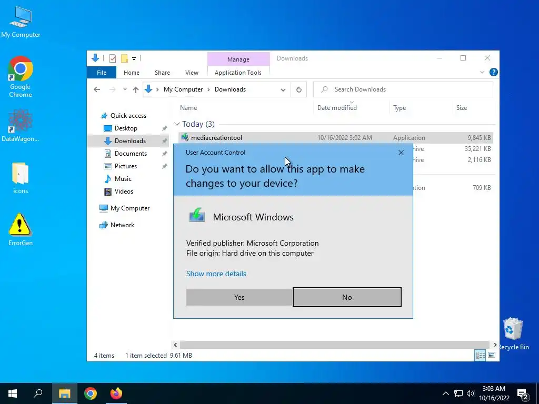This screenshot has width=539, height=404.
Task: Open recent locations dropdown arrow
Action: (x=125, y=89)
